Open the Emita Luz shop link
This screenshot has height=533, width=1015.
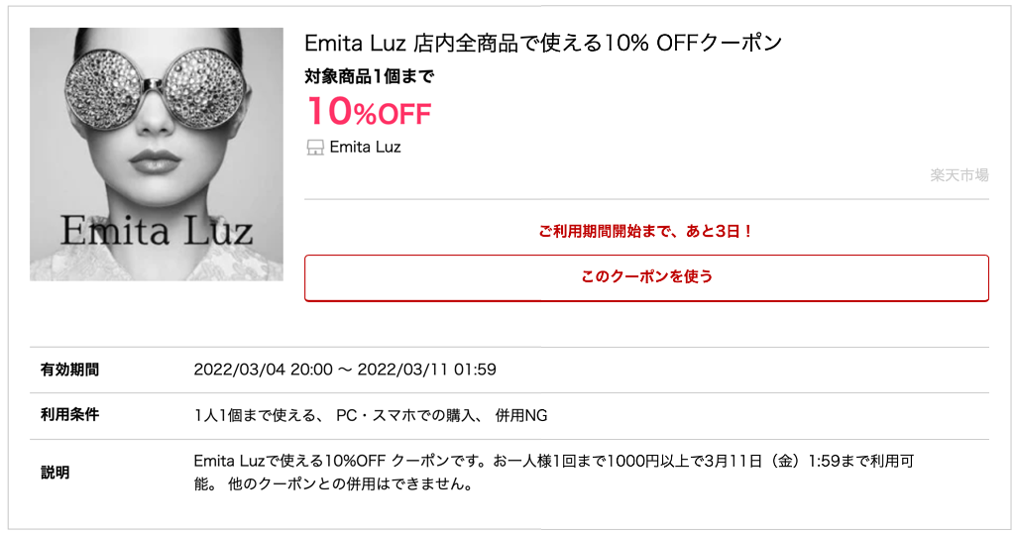pos(365,148)
